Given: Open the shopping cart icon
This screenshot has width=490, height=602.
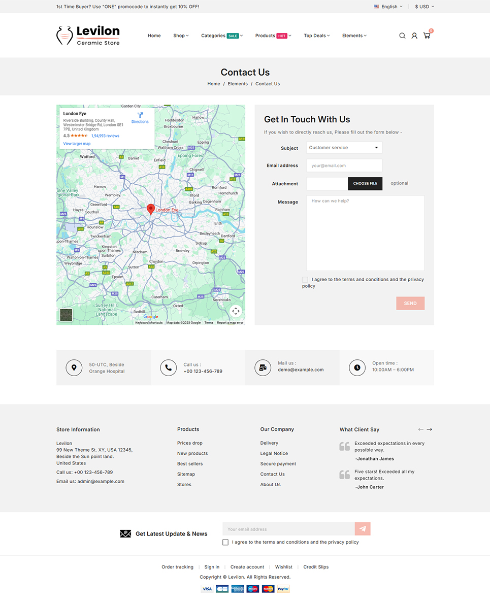Looking at the screenshot, I should [x=427, y=36].
